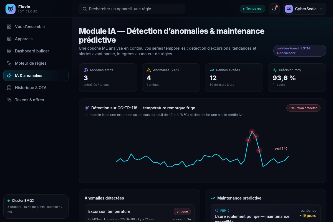Click the Moteur de règles icon
The width and height of the screenshot is (333, 222).
point(9,63)
